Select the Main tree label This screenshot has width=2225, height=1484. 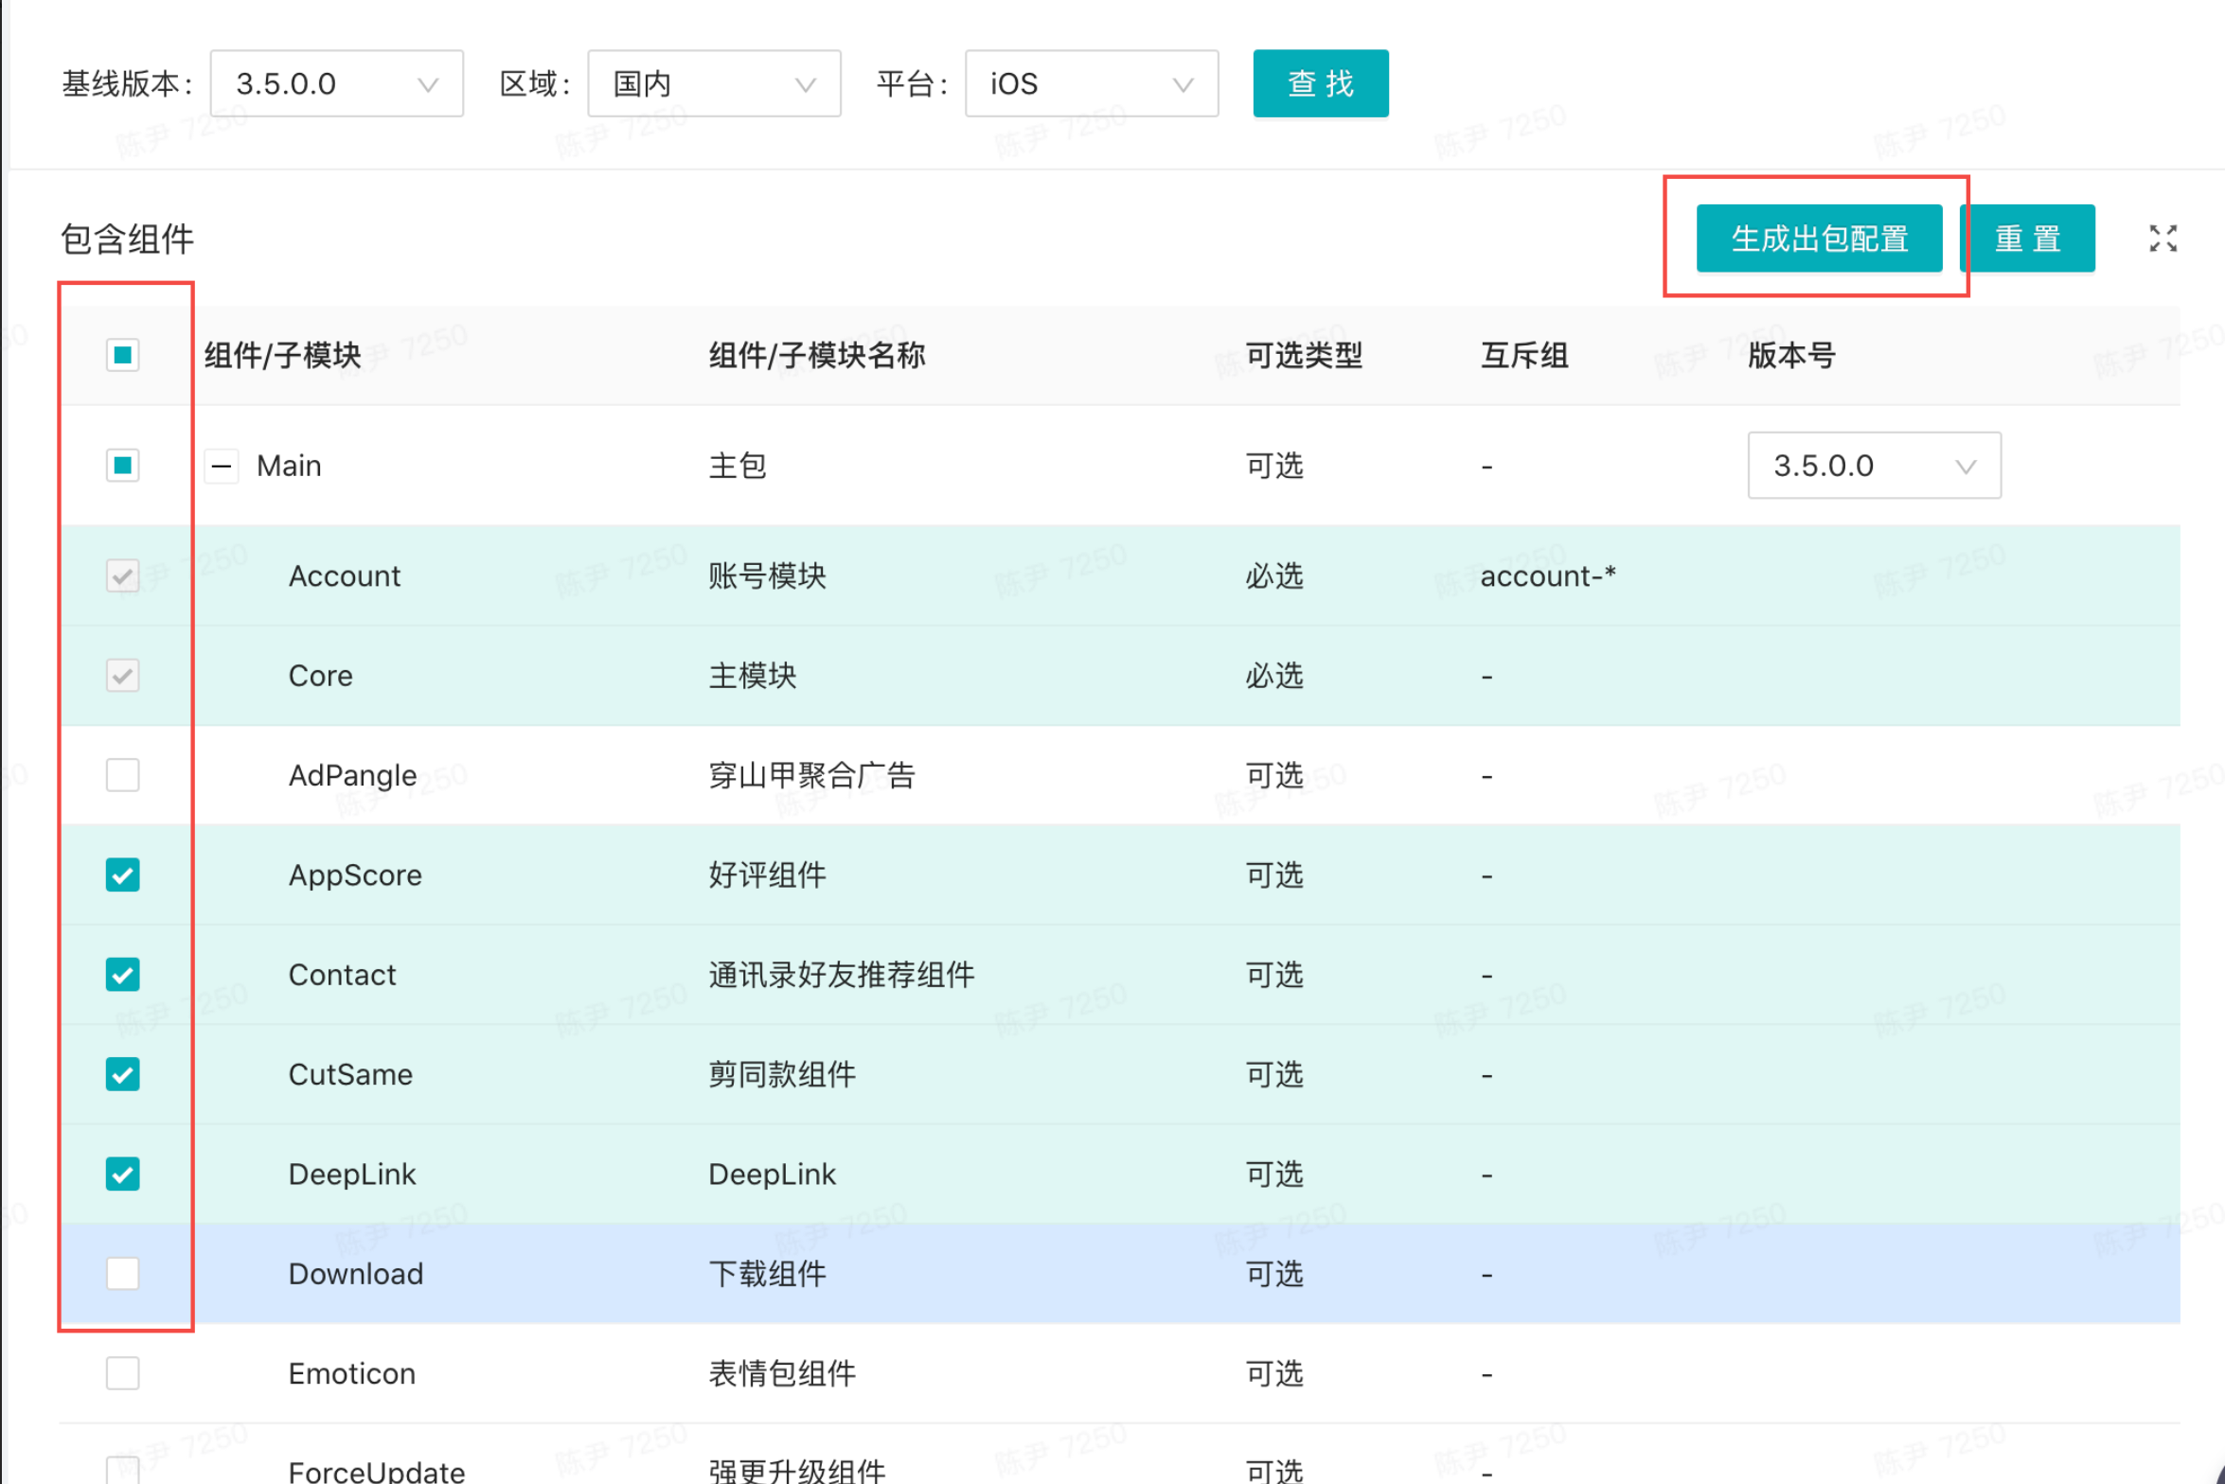[290, 466]
